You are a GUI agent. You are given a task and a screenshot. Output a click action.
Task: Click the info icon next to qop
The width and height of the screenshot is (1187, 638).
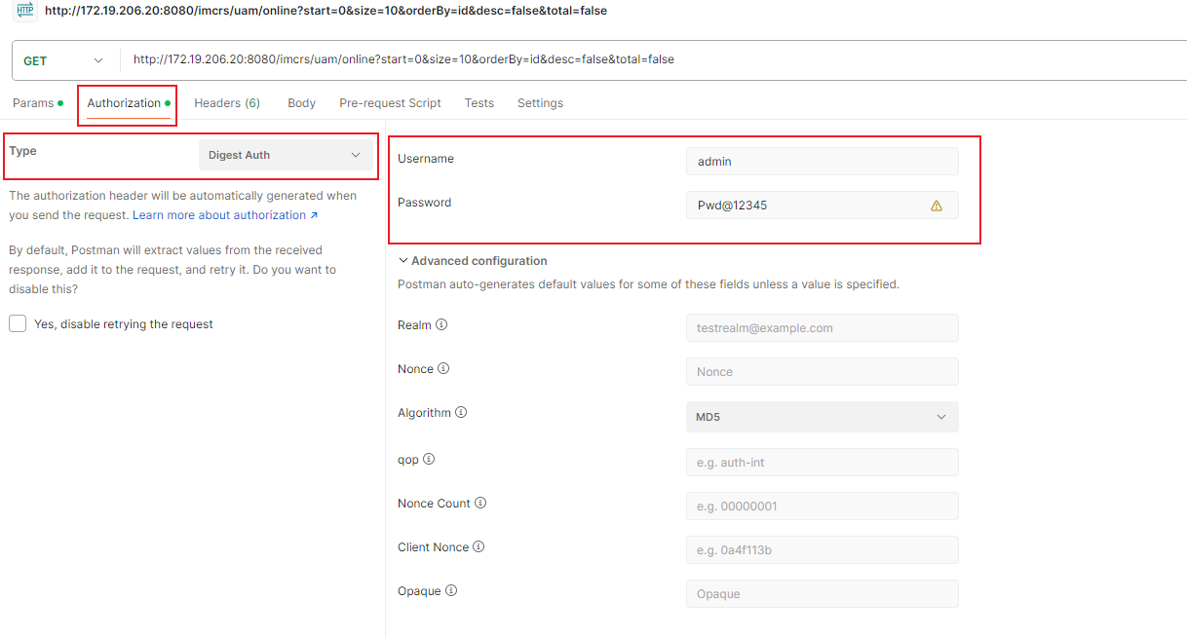click(429, 459)
